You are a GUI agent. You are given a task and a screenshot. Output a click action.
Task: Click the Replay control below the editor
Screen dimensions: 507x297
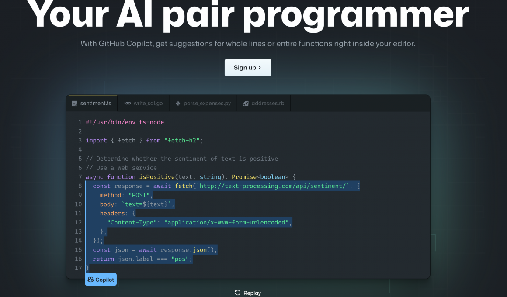(x=248, y=293)
